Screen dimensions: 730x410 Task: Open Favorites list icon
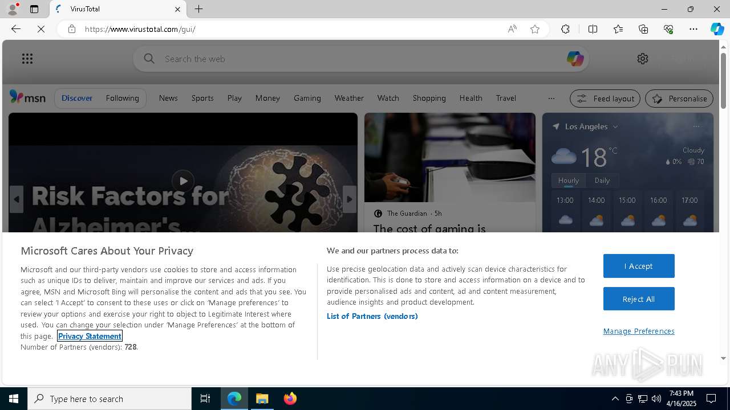[618, 29]
